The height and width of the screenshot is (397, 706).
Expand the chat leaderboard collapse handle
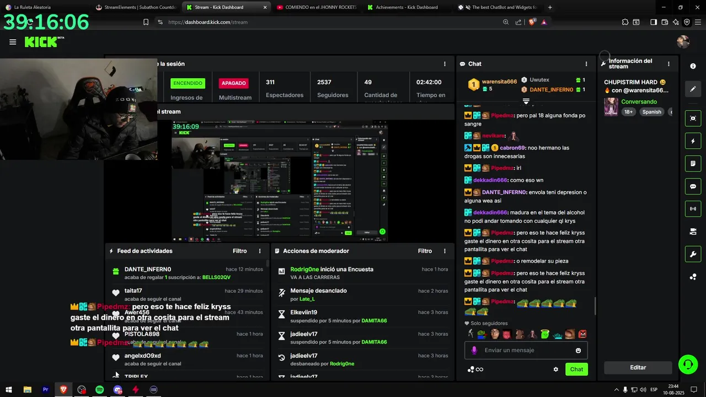coord(526,101)
